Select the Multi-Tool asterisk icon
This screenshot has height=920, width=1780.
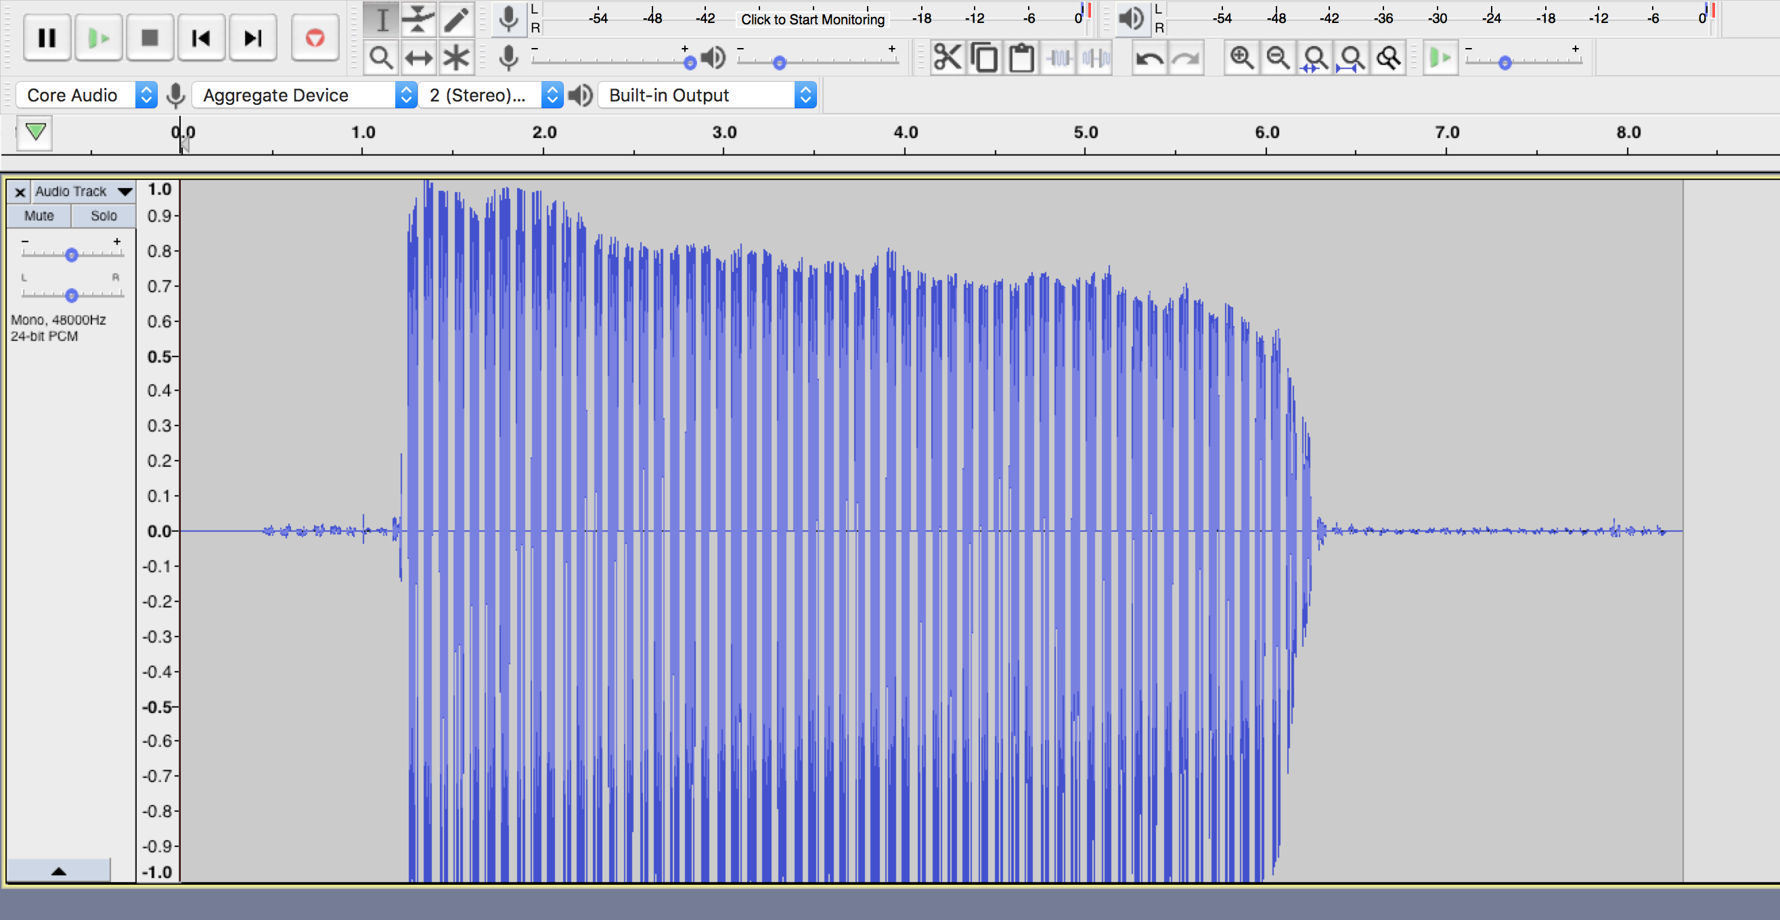coord(456,58)
